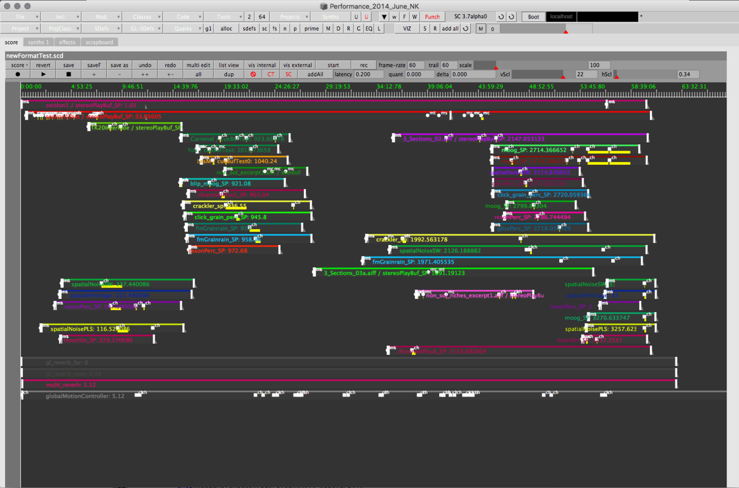Click the no-entry sign under list view
739x488 pixels.
[x=253, y=74]
